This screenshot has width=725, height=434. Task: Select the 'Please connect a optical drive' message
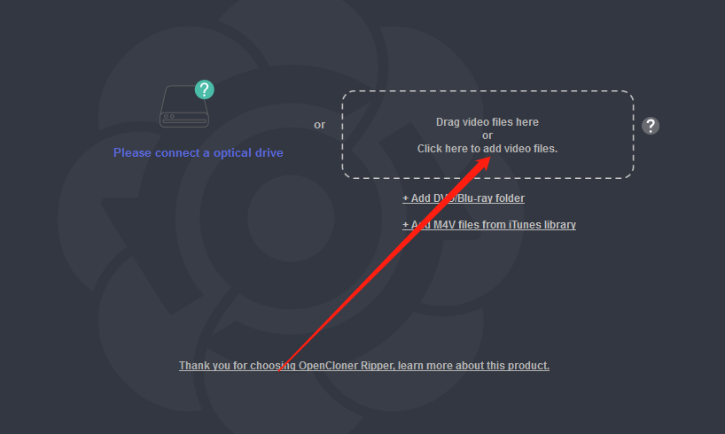(x=199, y=152)
